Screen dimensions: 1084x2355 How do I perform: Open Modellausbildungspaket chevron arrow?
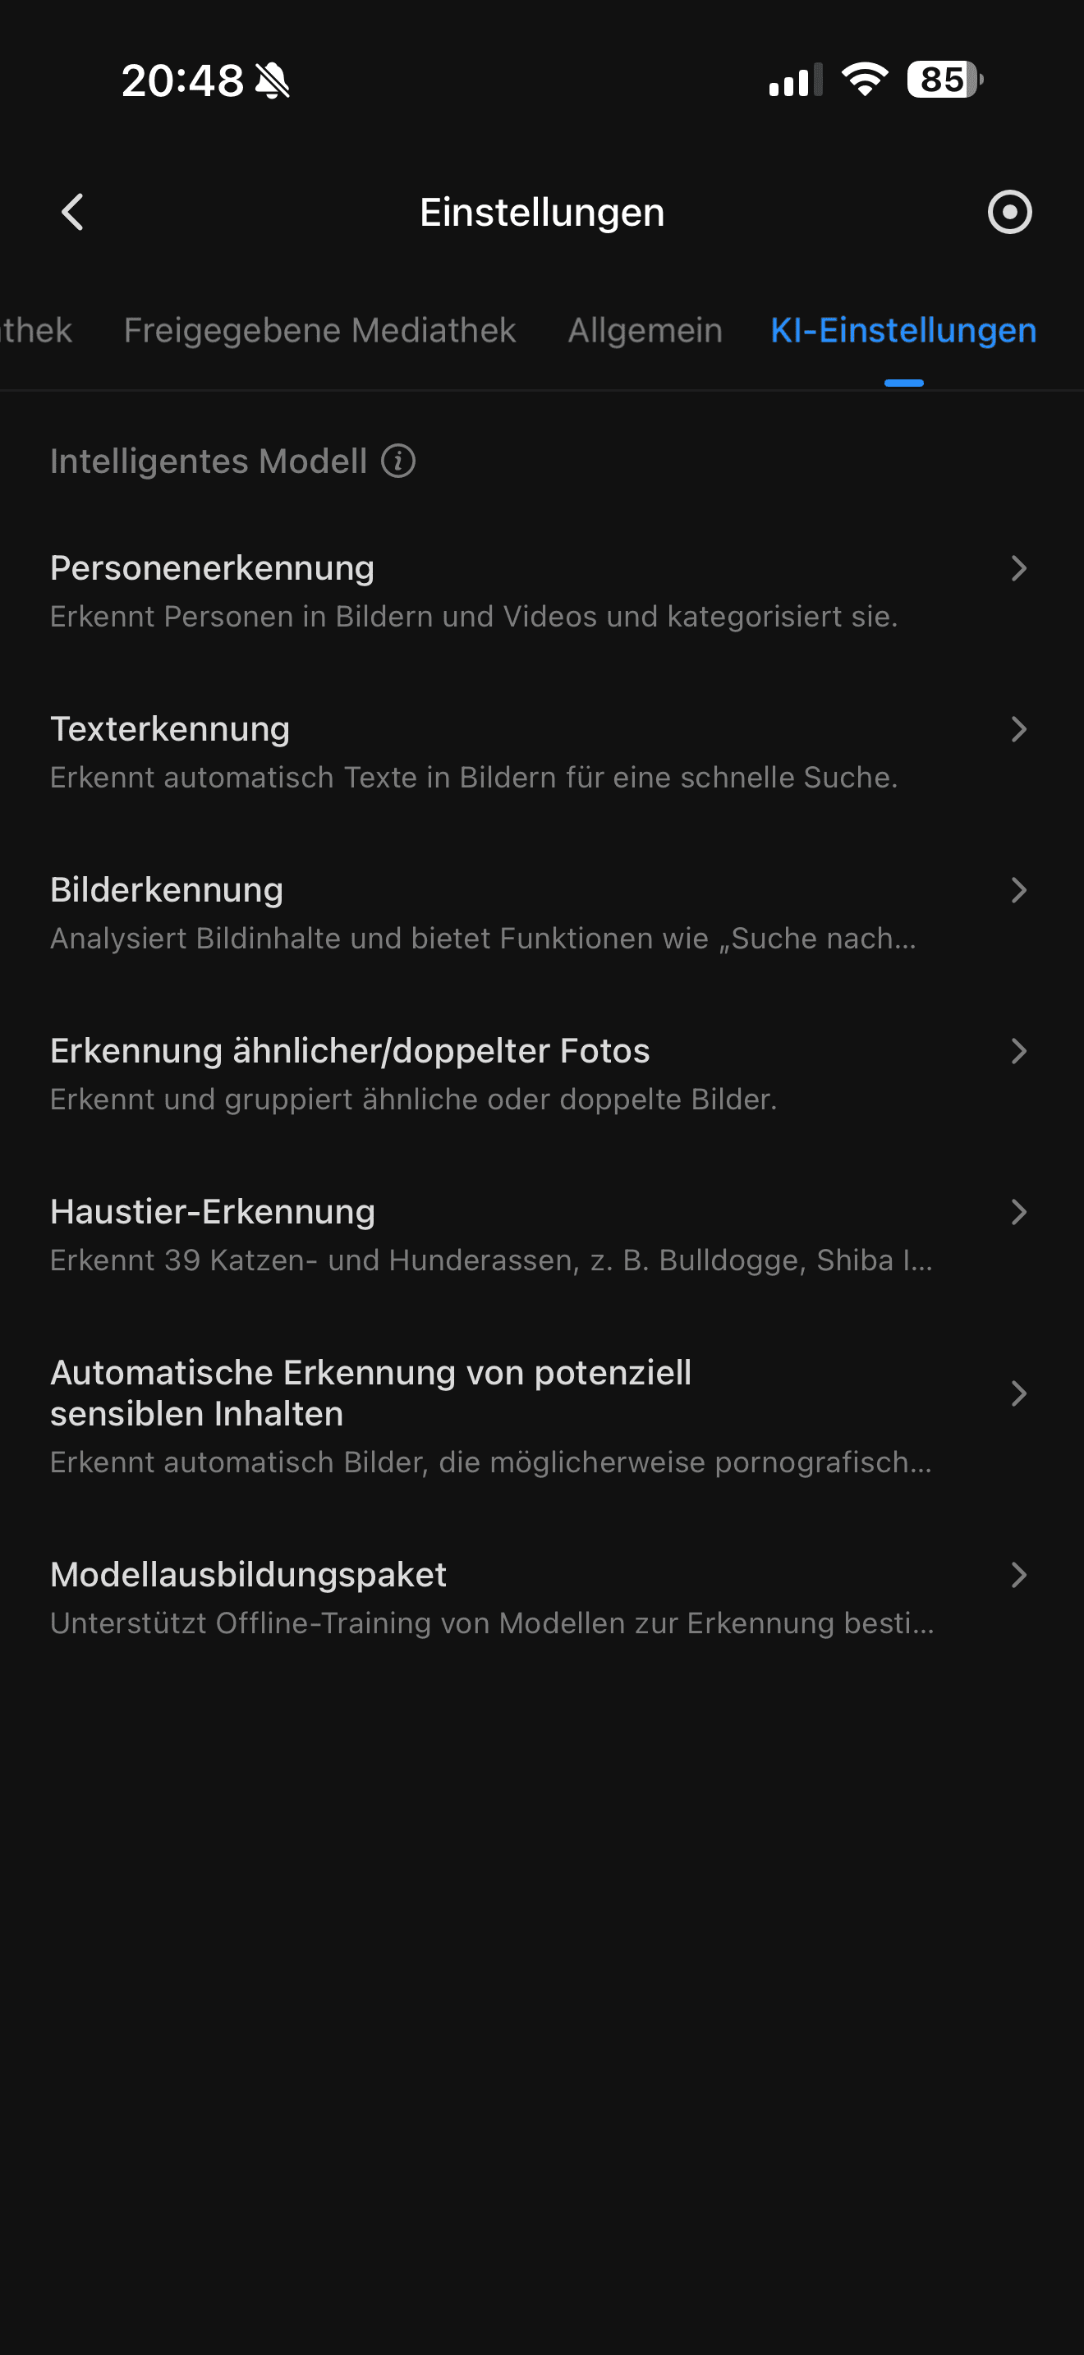click(1018, 1574)
